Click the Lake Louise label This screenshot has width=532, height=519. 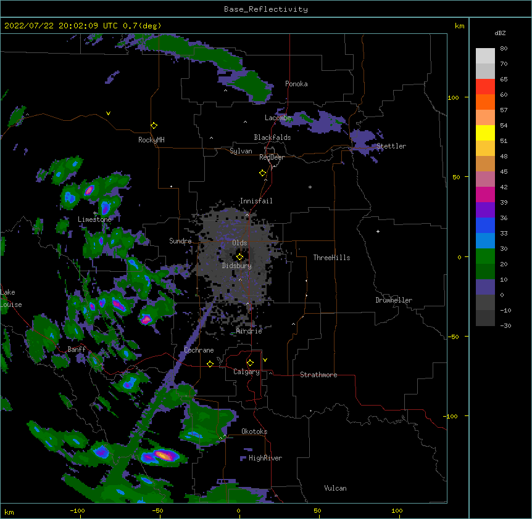[x=11, y=298]
